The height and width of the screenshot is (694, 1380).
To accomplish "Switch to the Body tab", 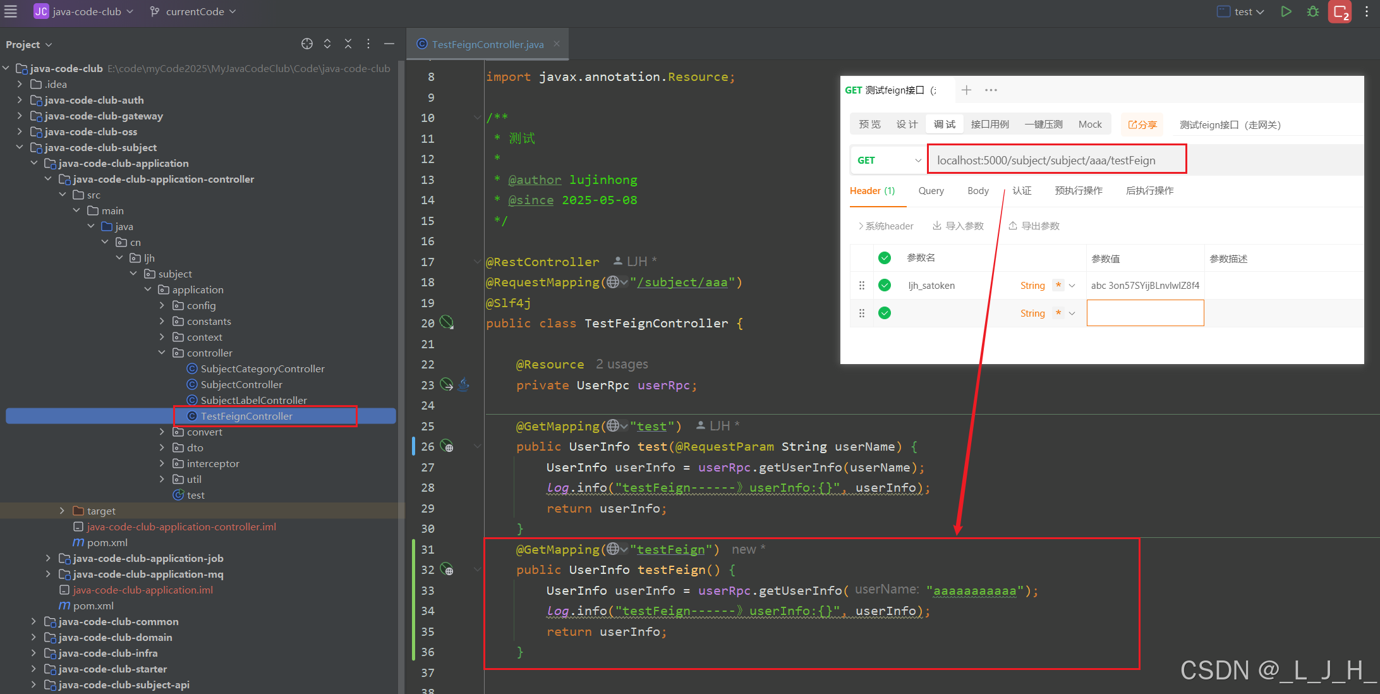I will click(977, 191).
